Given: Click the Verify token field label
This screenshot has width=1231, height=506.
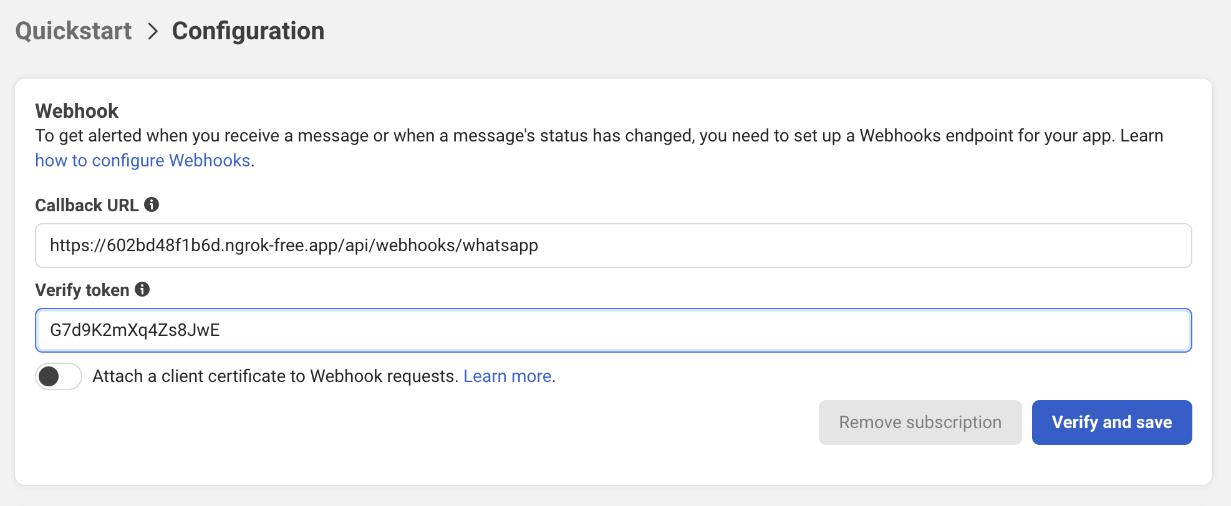Looking at the screenshot, I should tap(82, 289).
